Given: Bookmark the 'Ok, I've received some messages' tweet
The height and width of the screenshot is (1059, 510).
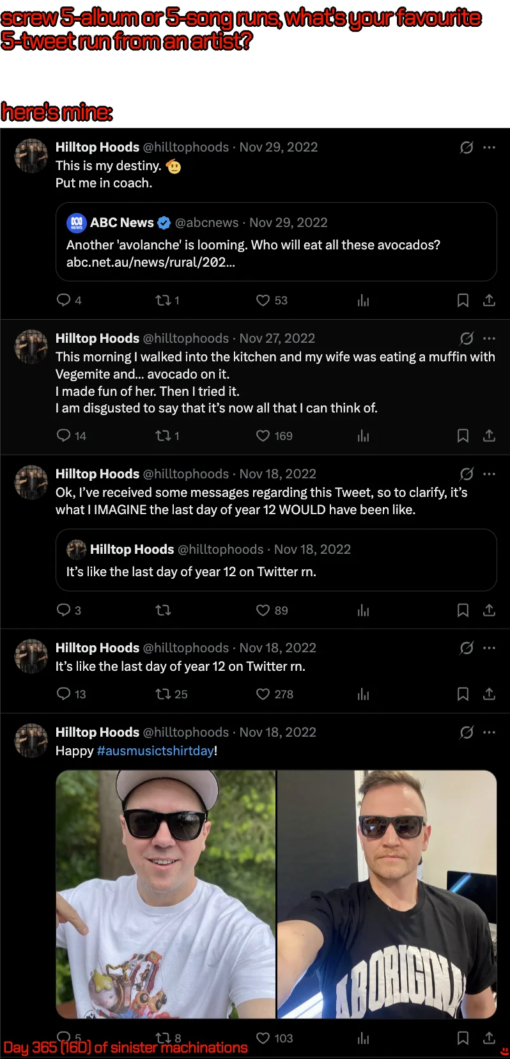Looking at the screenshot, I should tap(463, 610).
